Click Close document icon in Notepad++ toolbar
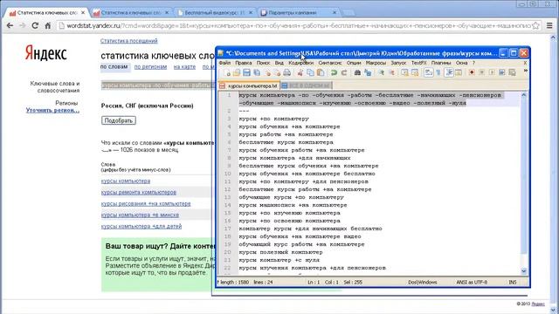 coord(268,72)
